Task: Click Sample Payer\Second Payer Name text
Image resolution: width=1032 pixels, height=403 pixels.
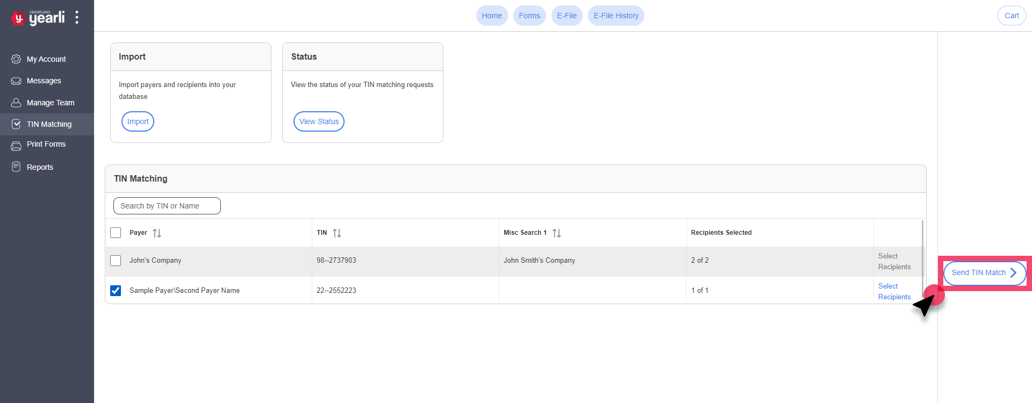Action: (184, 291)
